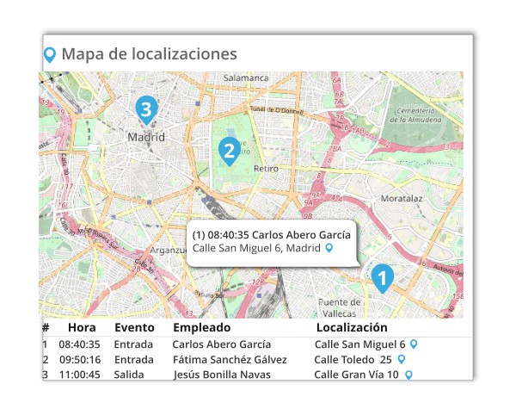Select the Evento column header
The height and width of the screenshot is (415, 516).
coord(134,328)
